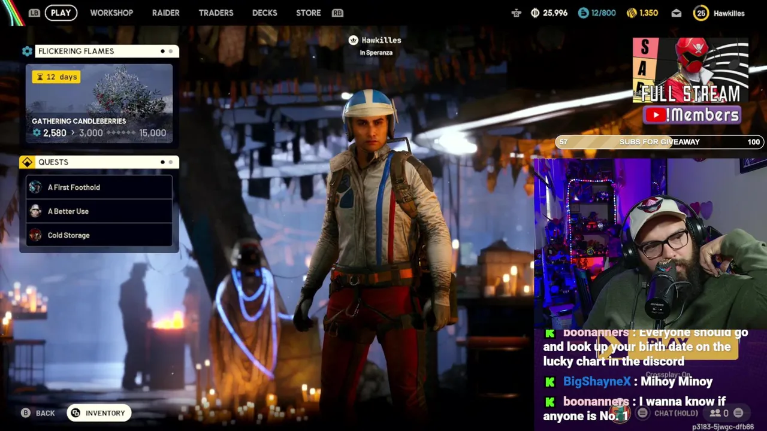
Task: Click the menu button icon before CHAT (HOLD)
Action: coord(642,413)
